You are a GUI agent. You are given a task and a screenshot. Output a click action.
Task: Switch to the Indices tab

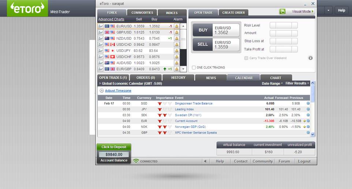pos(172,13)
